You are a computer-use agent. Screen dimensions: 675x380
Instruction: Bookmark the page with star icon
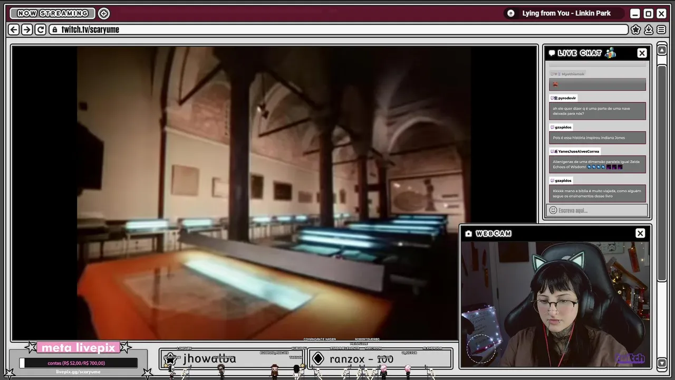pos(636,30)
